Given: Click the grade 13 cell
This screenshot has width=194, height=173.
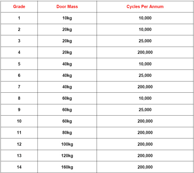Looking at the screenshot, I should click(19, 156).
